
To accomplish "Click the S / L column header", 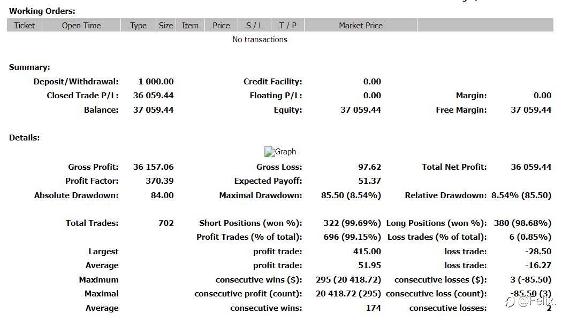I will click(x=255, y=25).
